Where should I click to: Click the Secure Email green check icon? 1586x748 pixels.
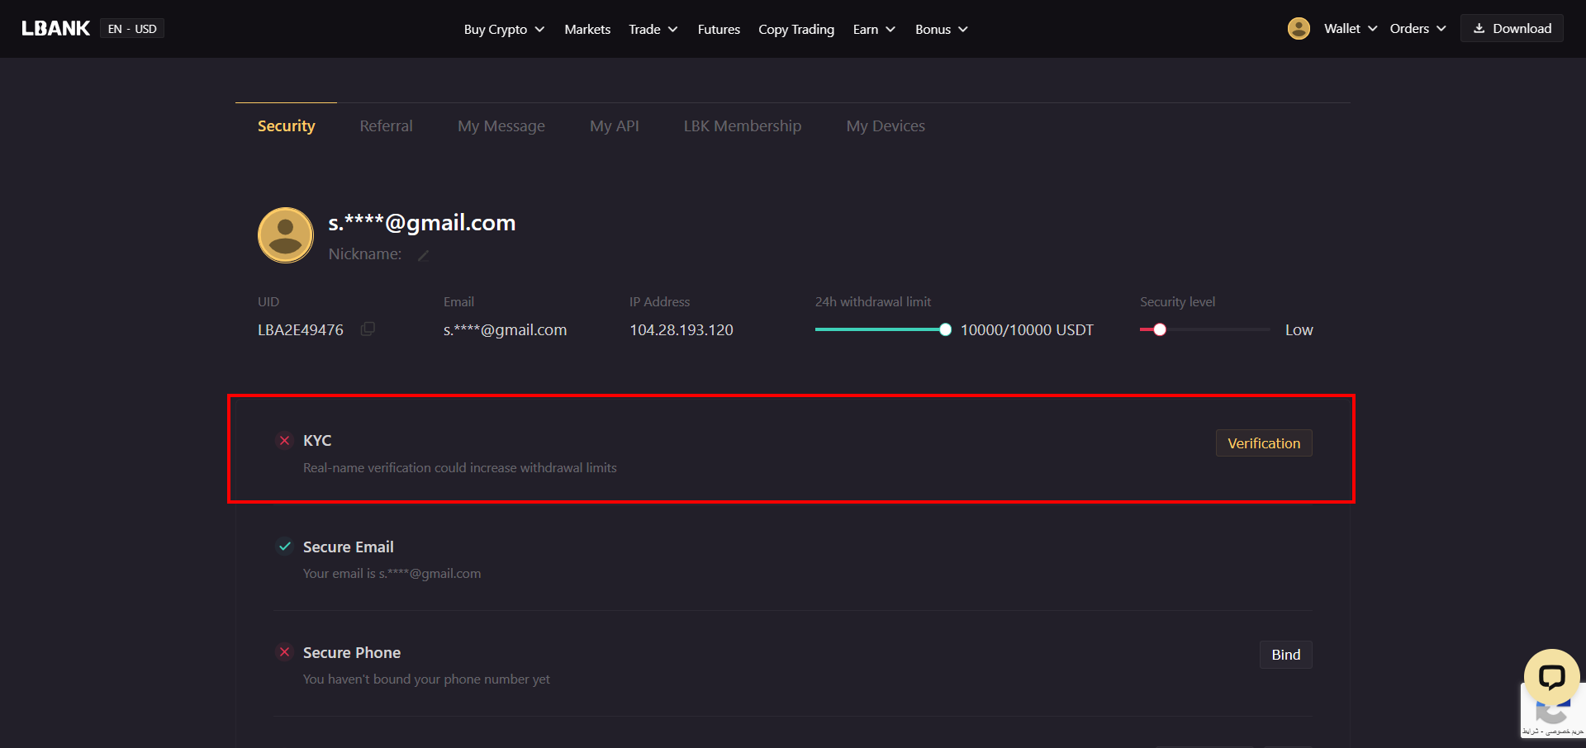coord(284,547)
